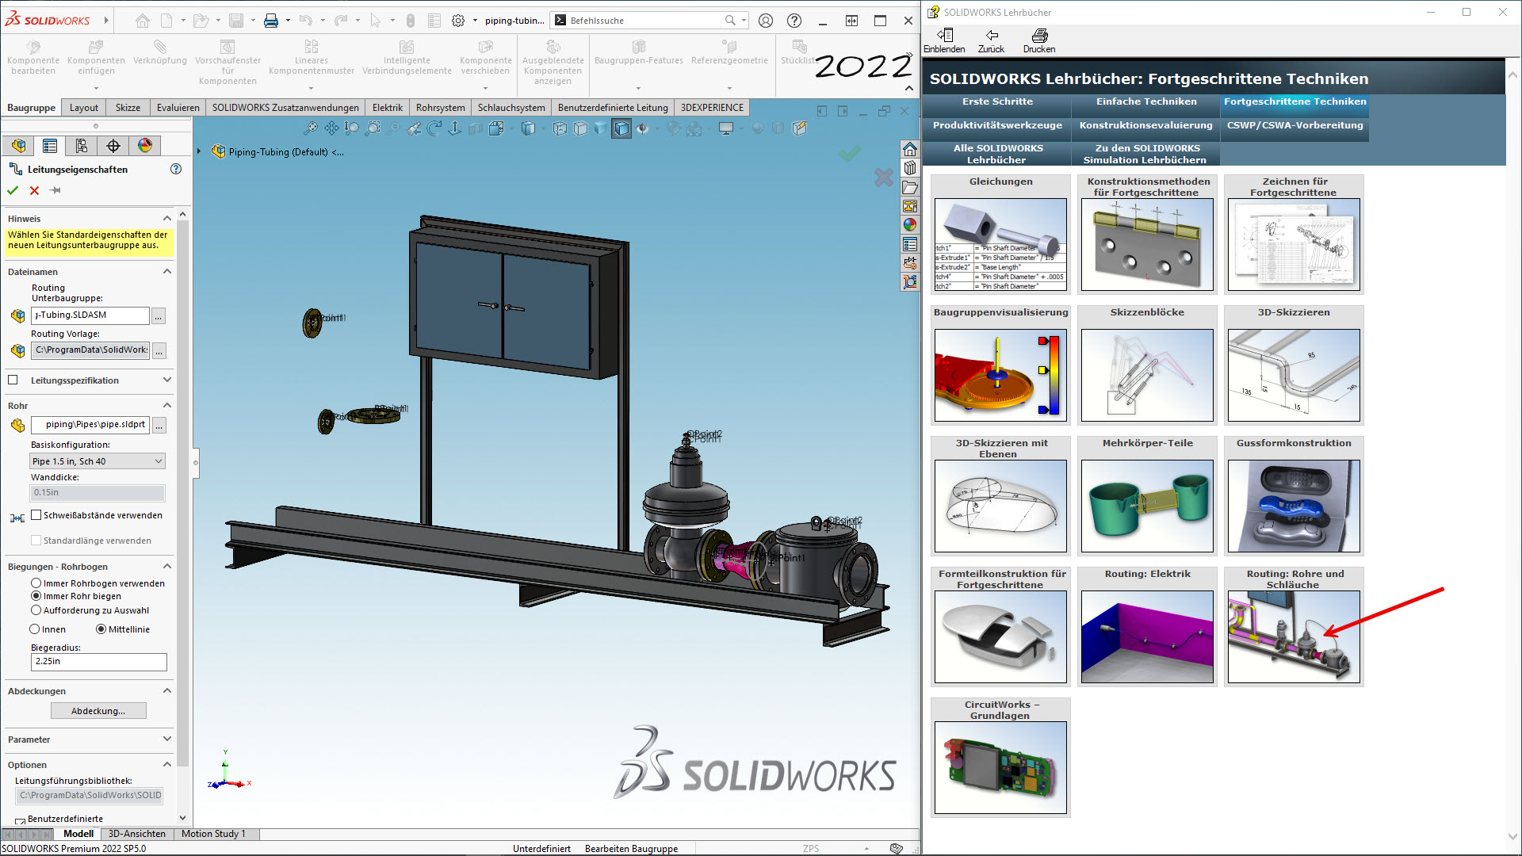Browse for the pipe part file
1522x856 pixels.
point(159,426)
